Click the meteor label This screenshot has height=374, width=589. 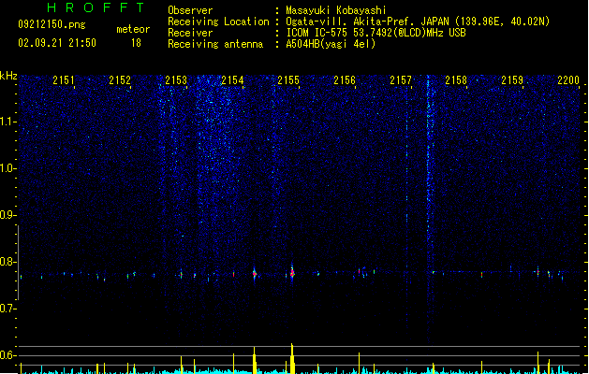tap(133, 29)
